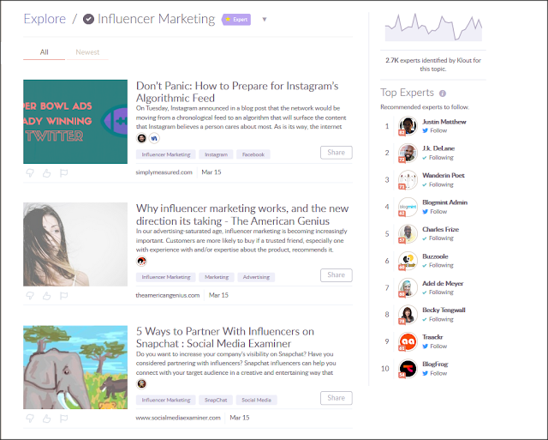Select the Instagram topic tag

[216, 154]
